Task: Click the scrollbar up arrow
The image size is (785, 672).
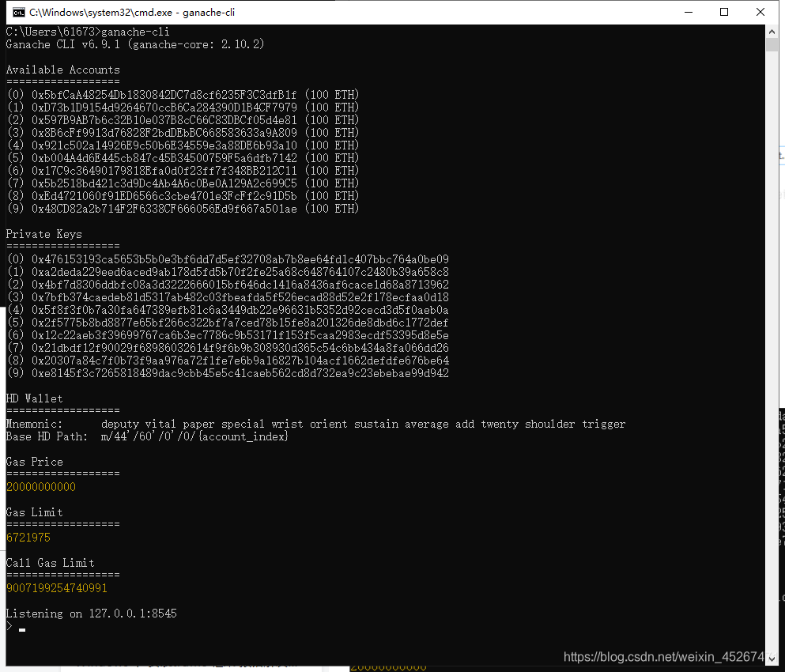Action: point(772,31)
